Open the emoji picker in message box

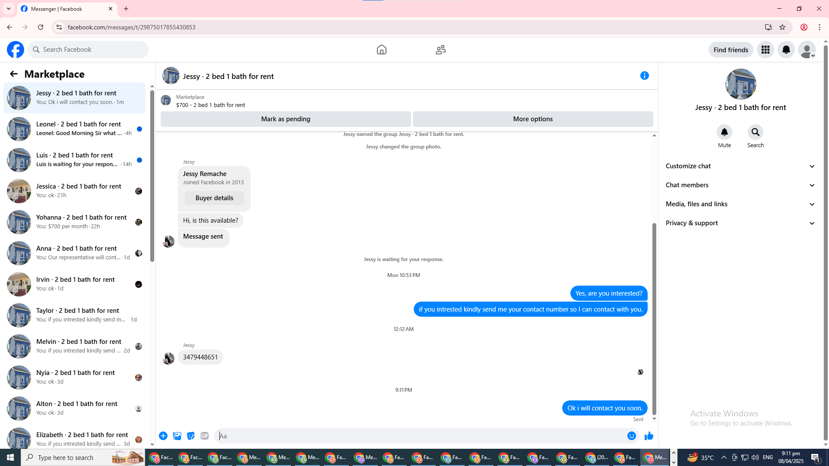pyautogui.click(x=631, y=436)
